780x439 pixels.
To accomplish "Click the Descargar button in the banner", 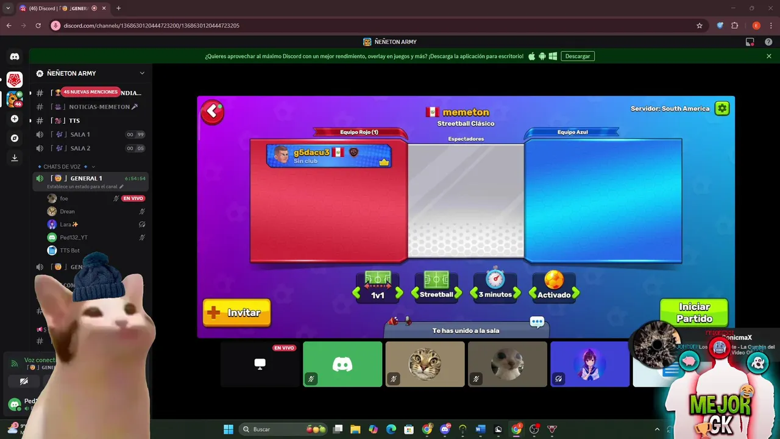I will point(578,56).
